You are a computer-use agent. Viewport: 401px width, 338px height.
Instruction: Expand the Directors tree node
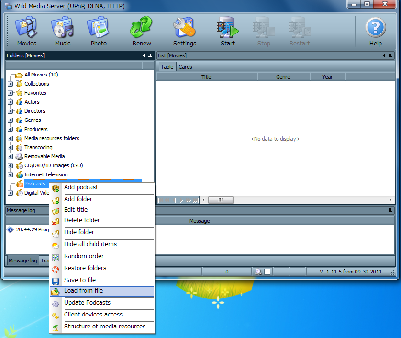[10, 111]
